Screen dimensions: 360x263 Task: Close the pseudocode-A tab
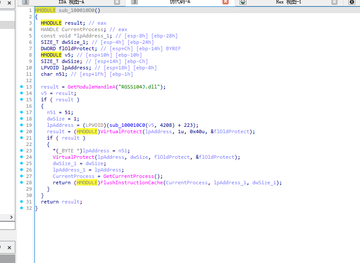tap(226, 2)
